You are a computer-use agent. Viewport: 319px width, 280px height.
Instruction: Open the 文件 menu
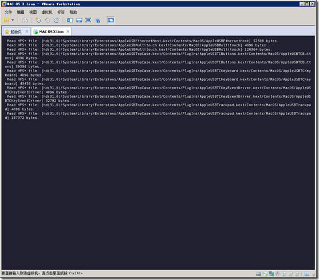coord(9,12)
